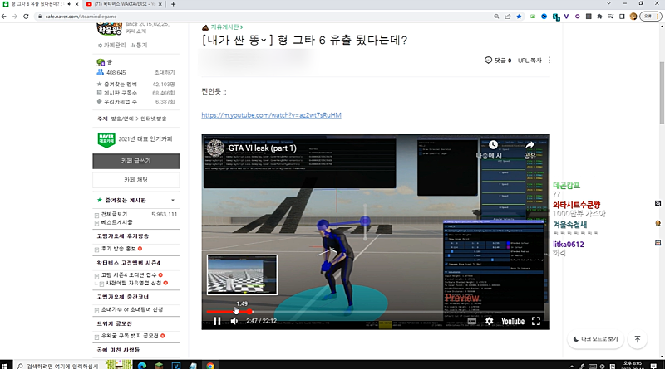Switch to dark mode with 다크 모드로 보기

[x=595, y=339]
